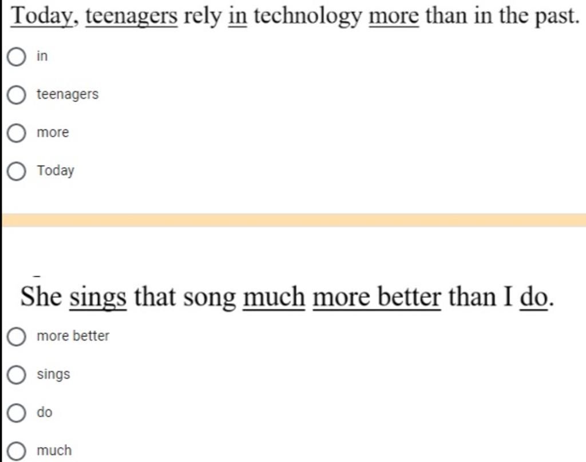The height and width of the screenshot is (462, 586).
Task: Click underlined 'do' at the sentence end
Action: pos(534,297)
